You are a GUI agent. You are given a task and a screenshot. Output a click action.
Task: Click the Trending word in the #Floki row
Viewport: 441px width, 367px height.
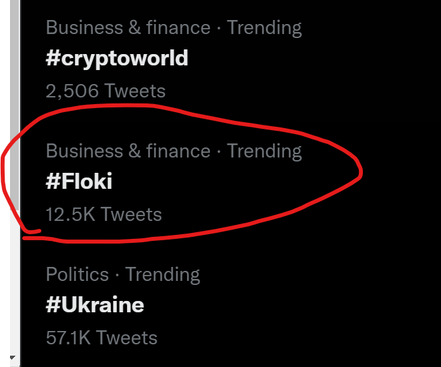tap(264, 151)
